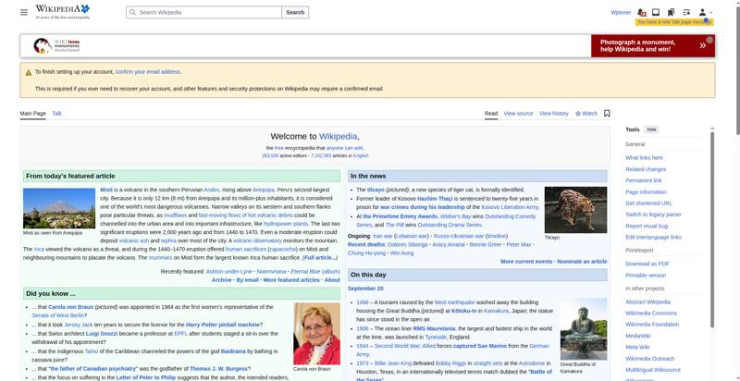Open Related changes in Tools
This screenshot has width=740, height=381.
pyautogui.click(x=646, y=169)
